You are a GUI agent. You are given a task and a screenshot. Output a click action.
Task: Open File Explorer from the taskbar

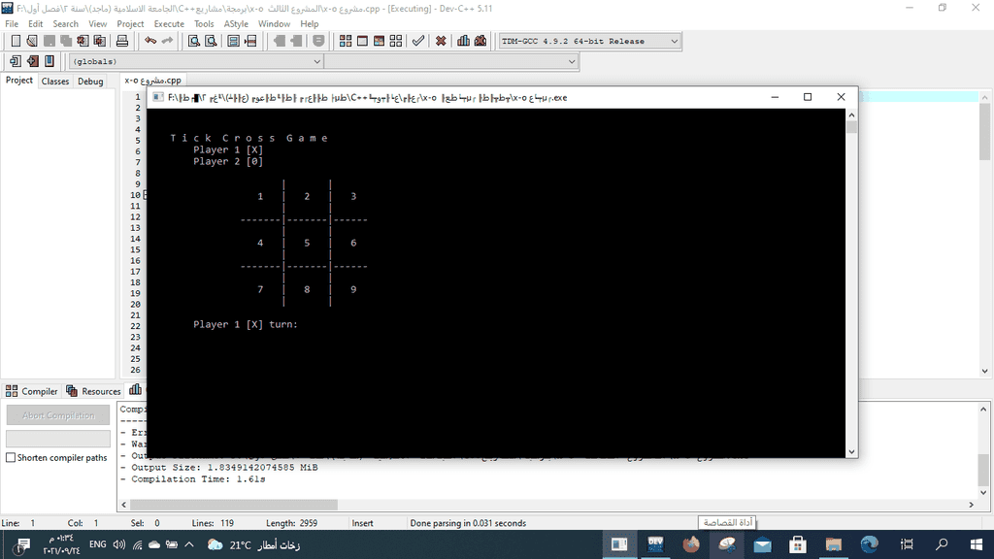(834, 544)
